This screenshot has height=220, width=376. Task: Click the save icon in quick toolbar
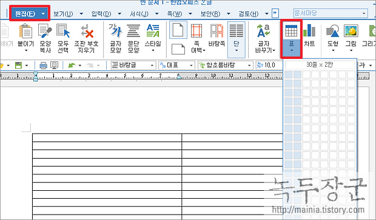click(x=18, y=65)
